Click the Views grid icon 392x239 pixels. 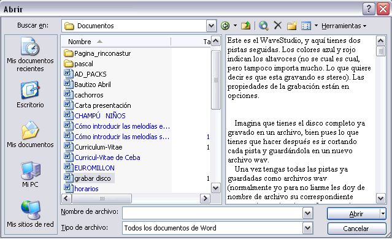click(x=306, y=26)
